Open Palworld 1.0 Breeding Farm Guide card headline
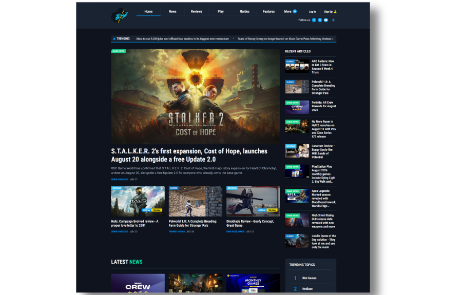462x295 pixels. coord(192,223)
